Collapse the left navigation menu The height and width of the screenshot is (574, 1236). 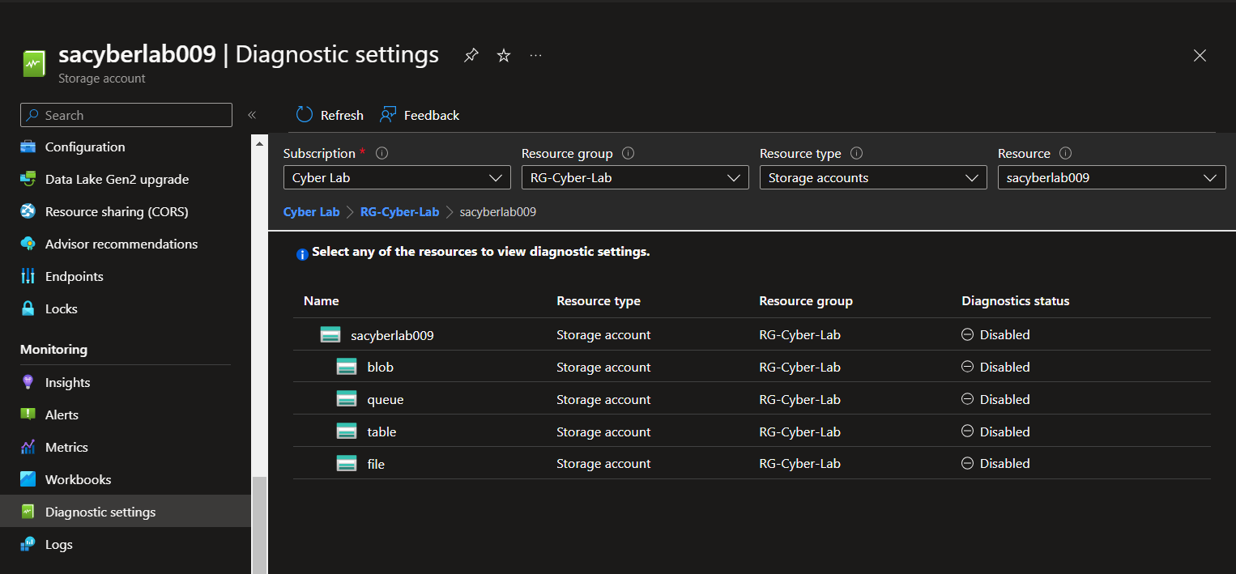252,115
